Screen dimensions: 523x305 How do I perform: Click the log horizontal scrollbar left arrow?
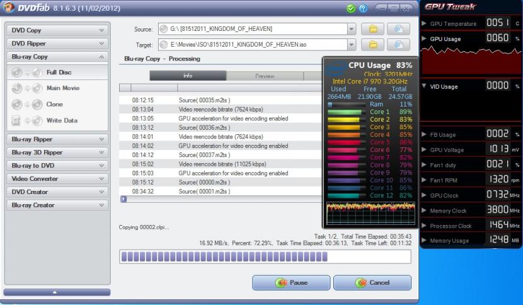(x=124, y=199)
